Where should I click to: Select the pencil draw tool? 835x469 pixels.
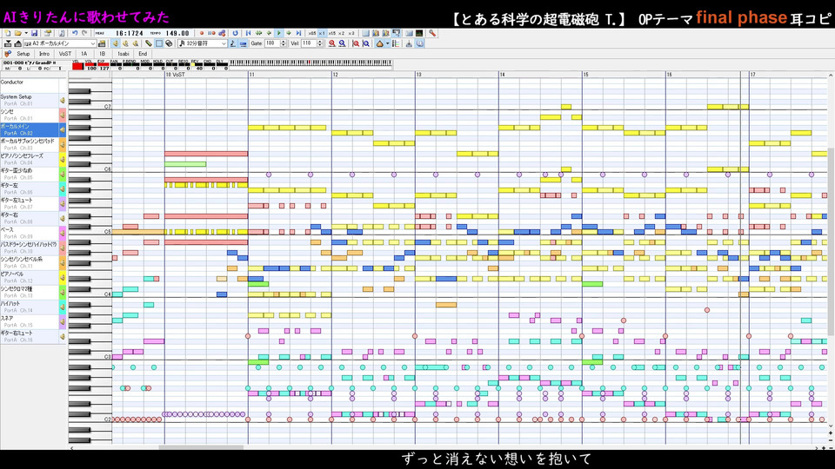(148, 43)
